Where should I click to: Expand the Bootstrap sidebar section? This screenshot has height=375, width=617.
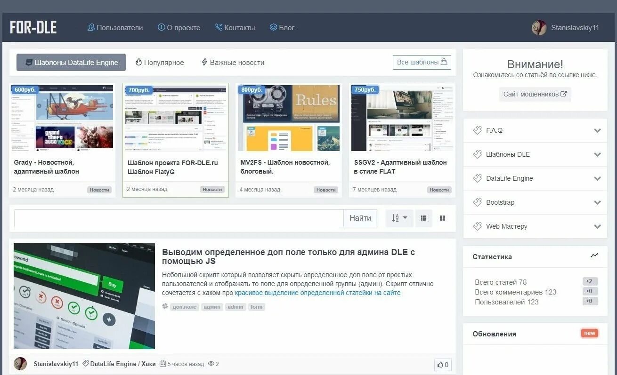click(x=536, y=202)
